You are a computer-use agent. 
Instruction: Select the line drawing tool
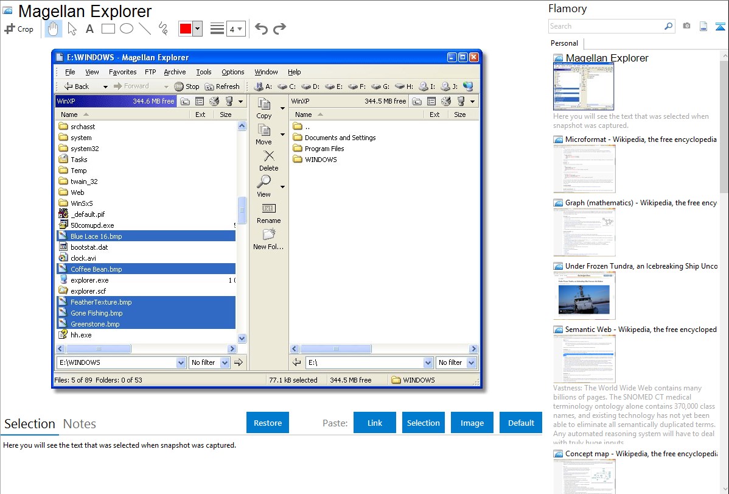coord(145,29)
